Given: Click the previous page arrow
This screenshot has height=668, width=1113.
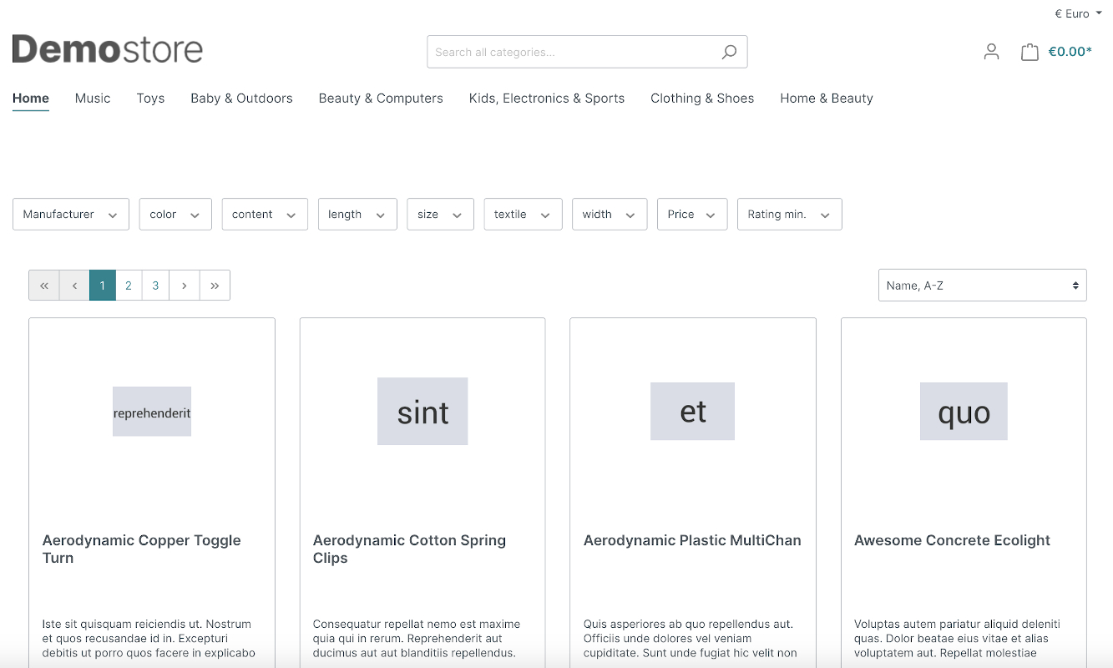Looking at the screenshot, I should click(x=74, y=286).
